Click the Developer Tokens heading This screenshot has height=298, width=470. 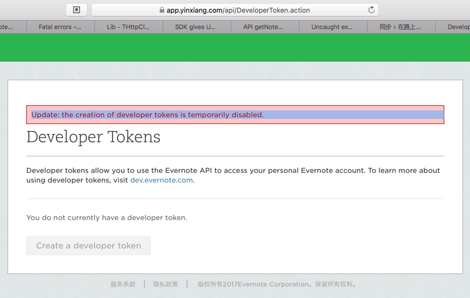[x=93, y=137]
